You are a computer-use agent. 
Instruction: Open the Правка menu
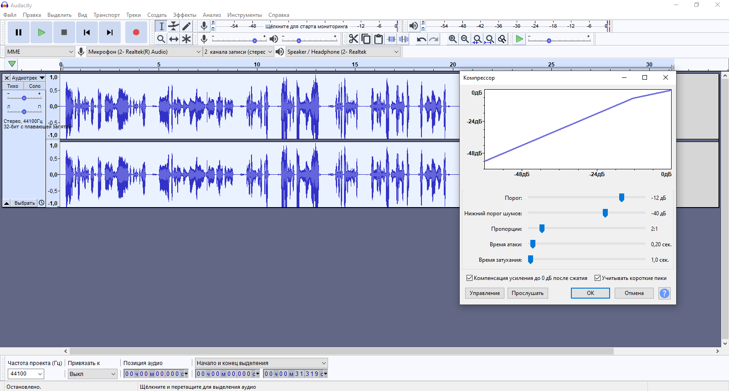[32, 15]
